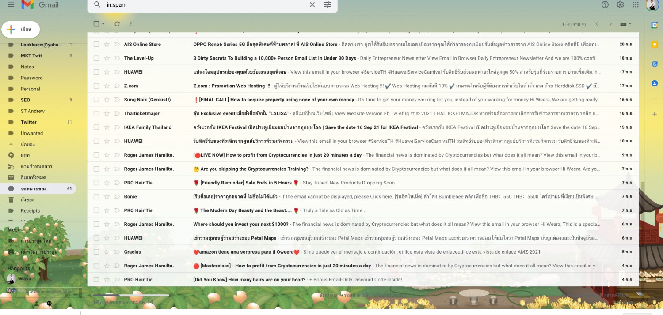Collapse labels with น้อยลง chevron
Image resolution: width=663 pixels, height=315 pixels.
coord(11,144)
